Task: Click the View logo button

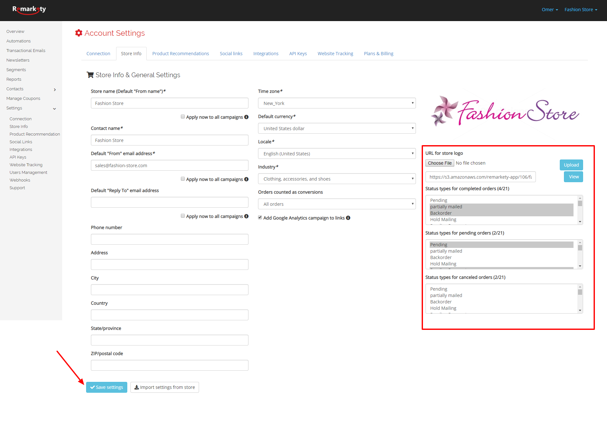Action: coord(574,177)
